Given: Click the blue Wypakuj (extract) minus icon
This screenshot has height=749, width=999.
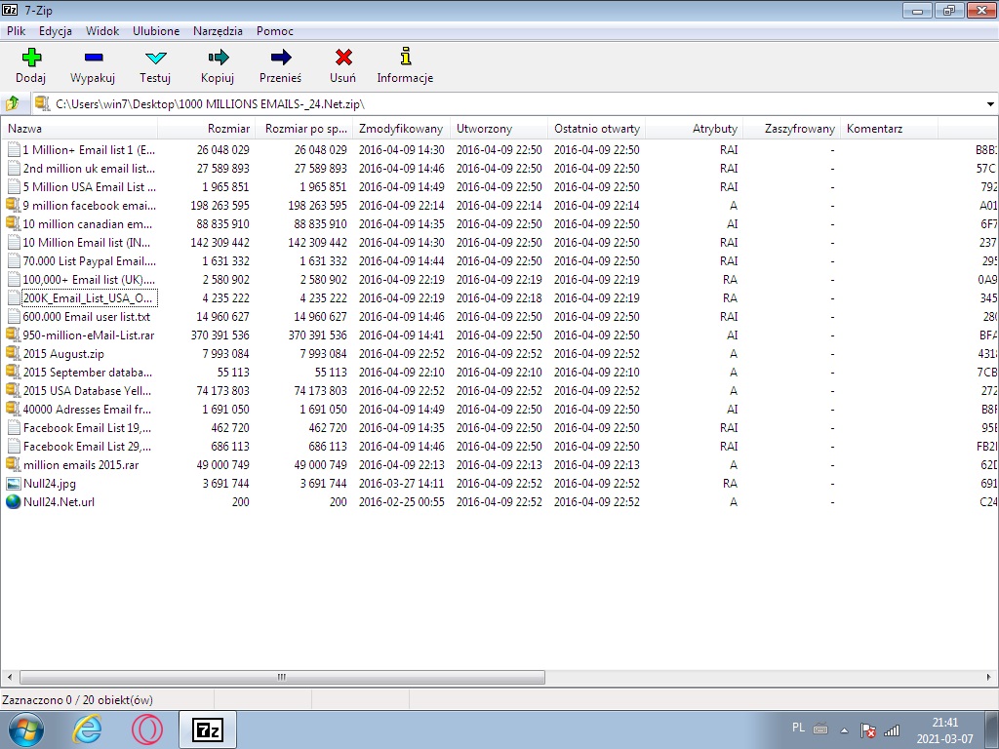Looking at the screenshot, I should pyautogui.click(x=93, y=58).
